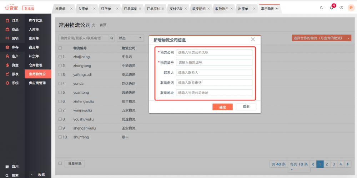Click the 物流公司/联系人/联系电话 search box
This screenshot has height=178, width=357.
[x=84, y=38]
